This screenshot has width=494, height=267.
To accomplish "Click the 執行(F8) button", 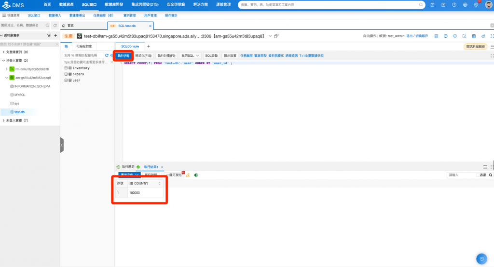I will coord(123,56).
